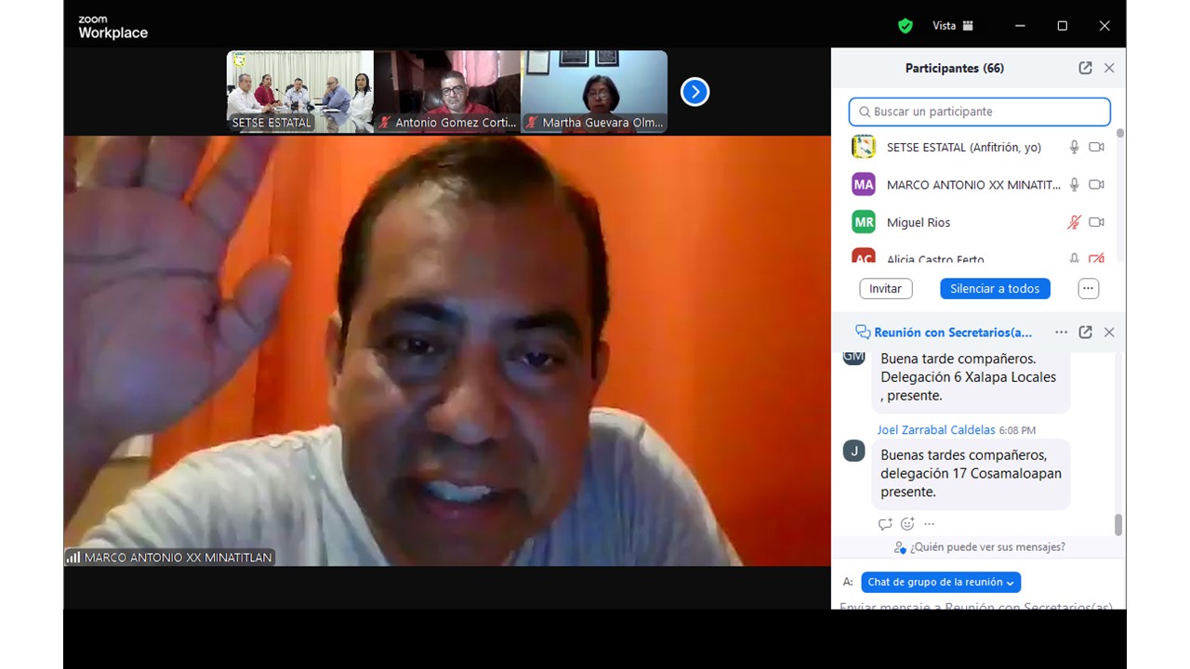Viewport: 1190px width, 669px height.
Task: Click the Invitar button
Action: (x=885, y=289)
